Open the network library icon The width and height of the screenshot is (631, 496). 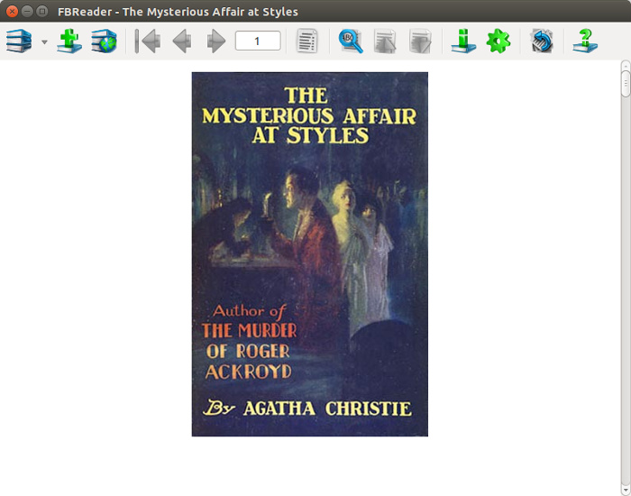pyautogui.click(x=104, y=41)
